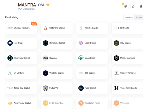
Task: Select the Token Bay Capital name text
Action: pyautogui.click(x=22, y=88)
